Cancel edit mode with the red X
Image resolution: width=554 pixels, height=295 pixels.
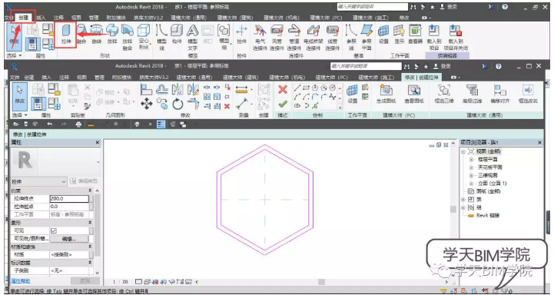(283, 90)
